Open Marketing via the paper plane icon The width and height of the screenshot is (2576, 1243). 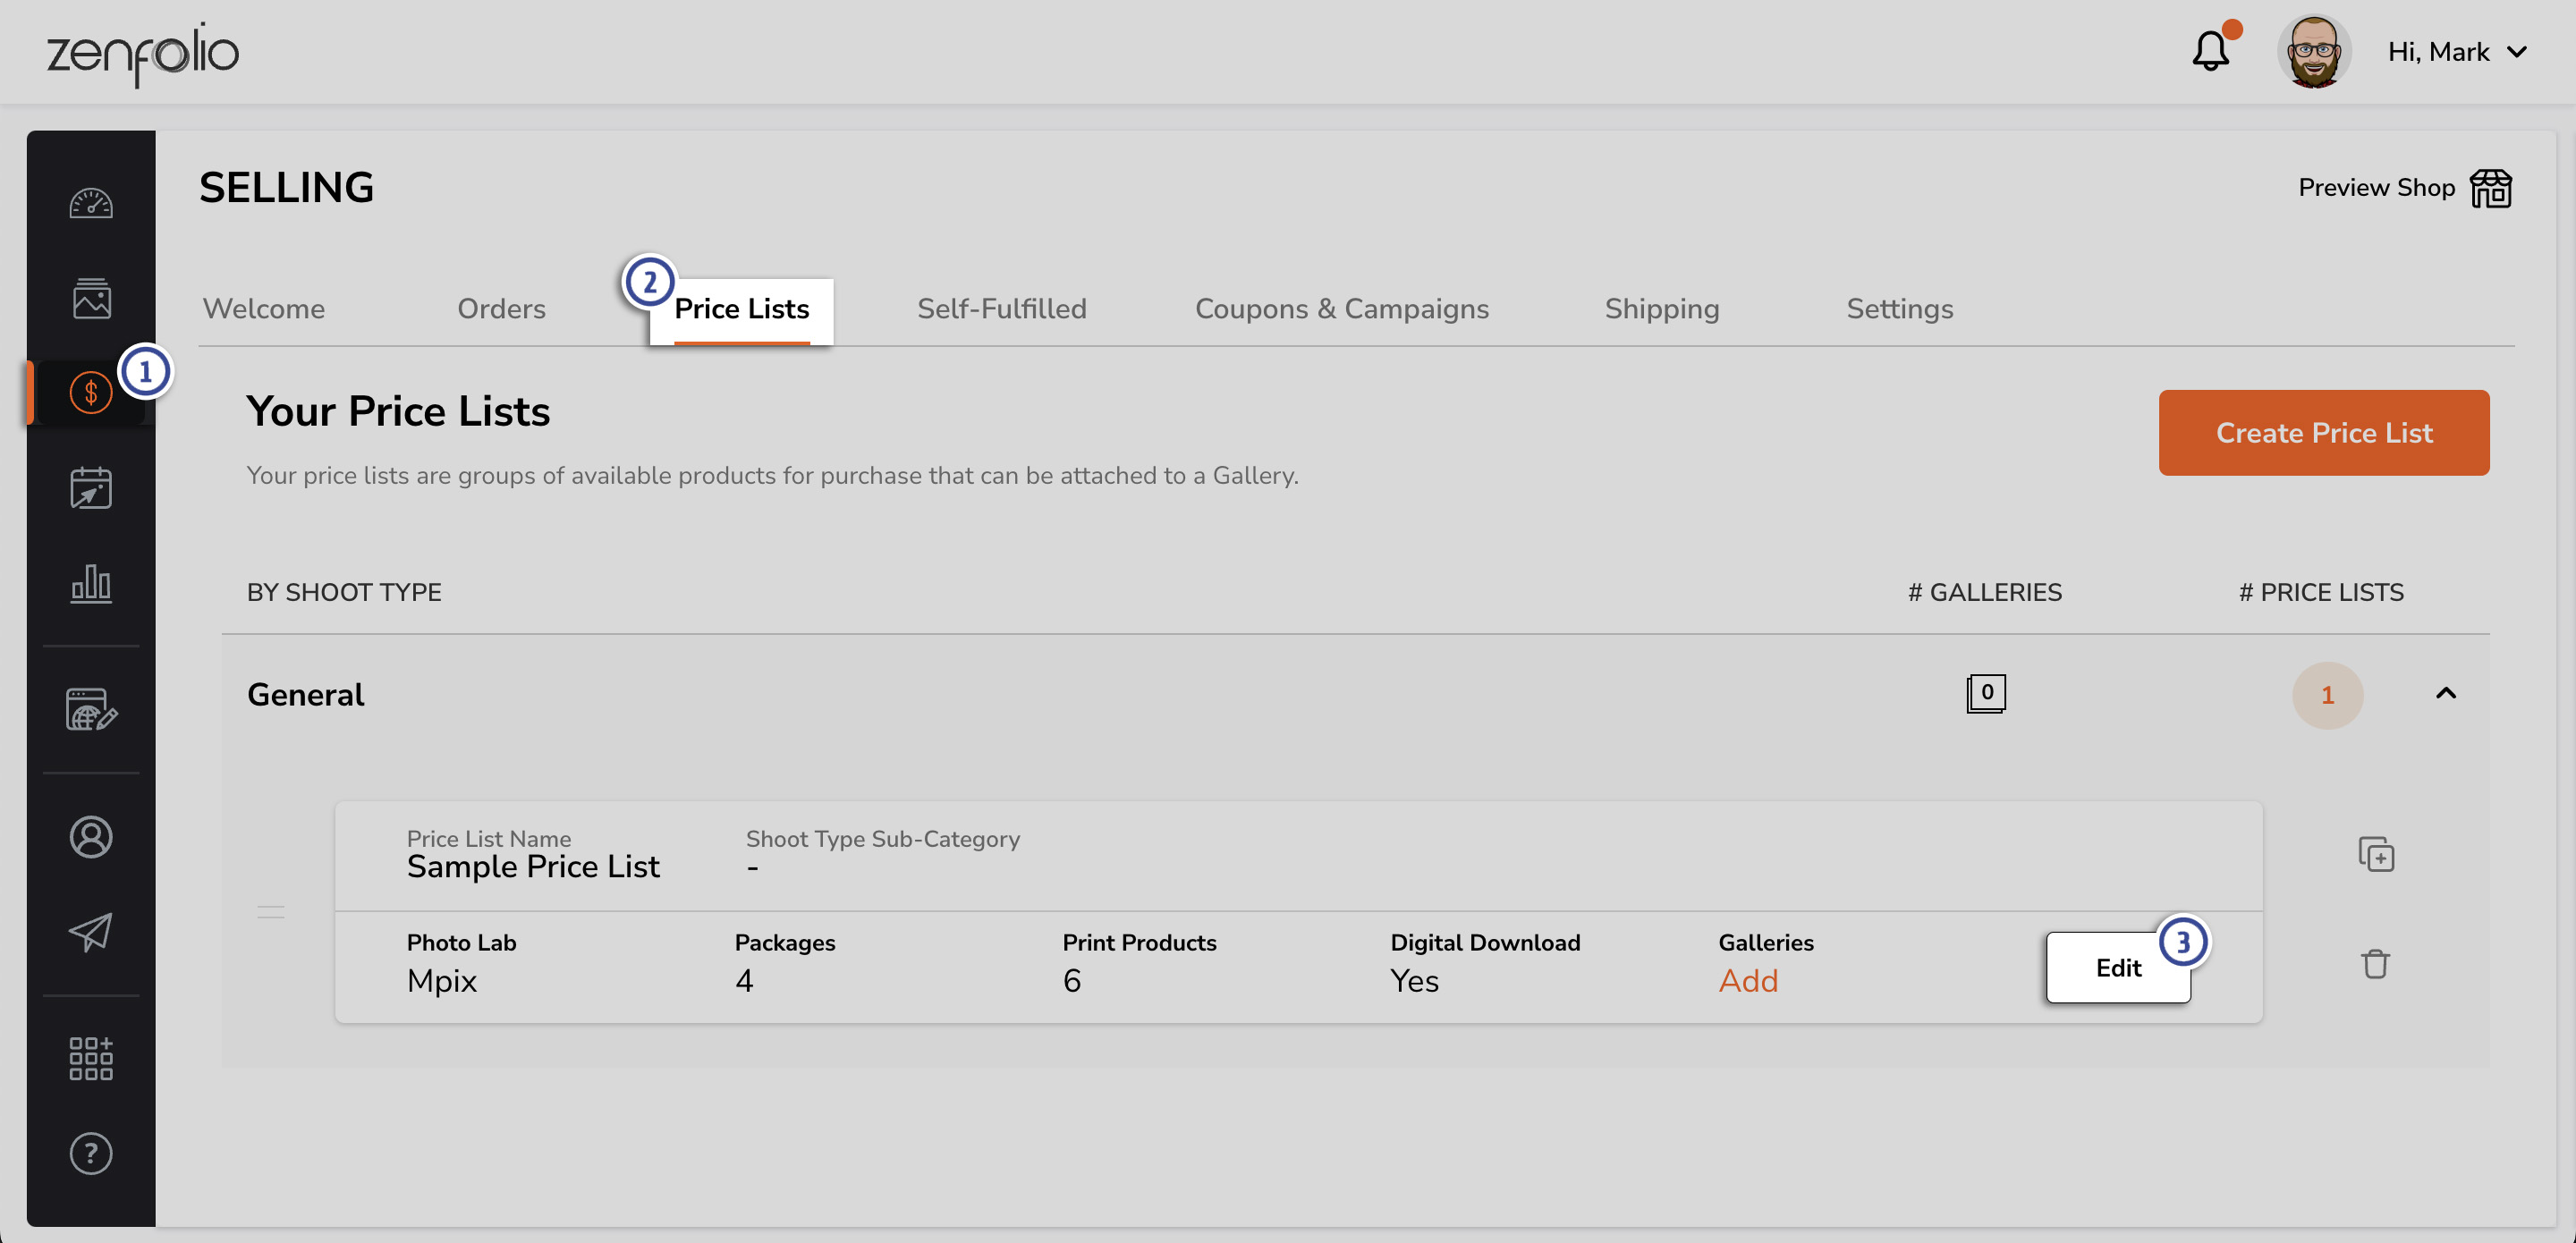coord(91,933)
